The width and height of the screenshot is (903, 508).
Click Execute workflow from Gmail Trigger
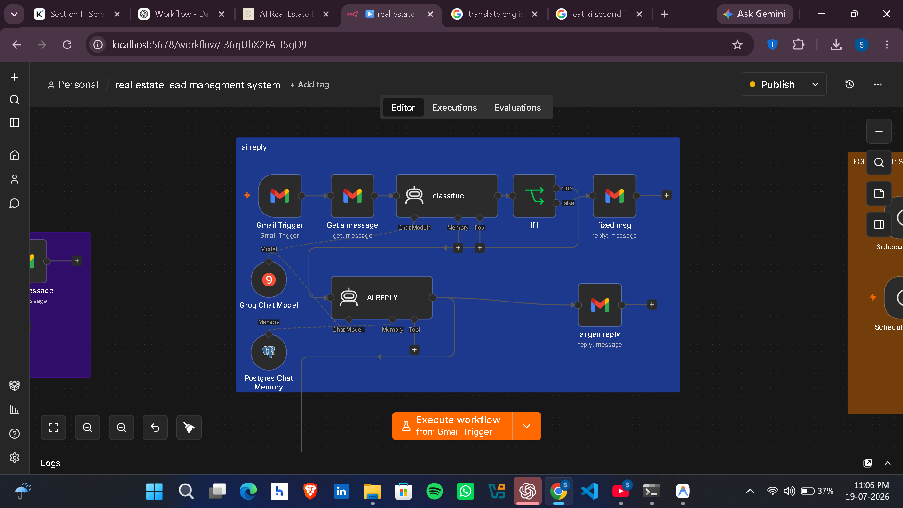pos(452,426)
